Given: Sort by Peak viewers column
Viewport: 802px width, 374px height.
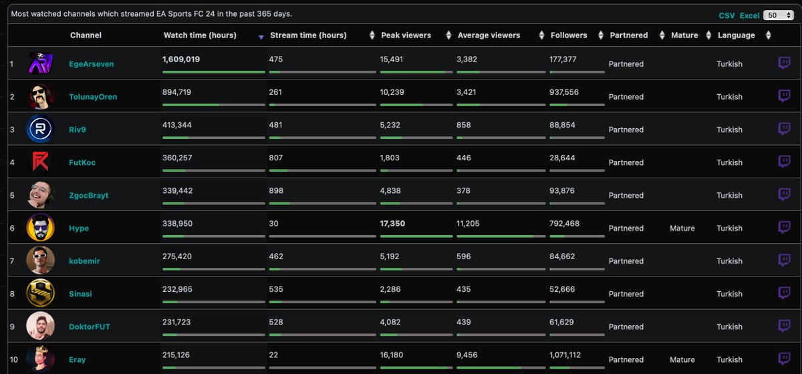Looking at the screenshot, I should 415,35.
